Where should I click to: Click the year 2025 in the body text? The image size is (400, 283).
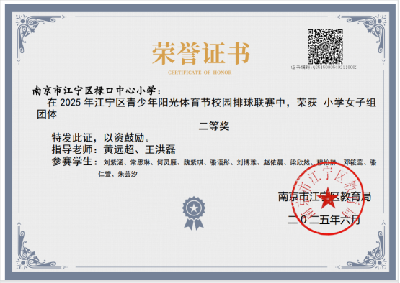click(x=71, y=103)
